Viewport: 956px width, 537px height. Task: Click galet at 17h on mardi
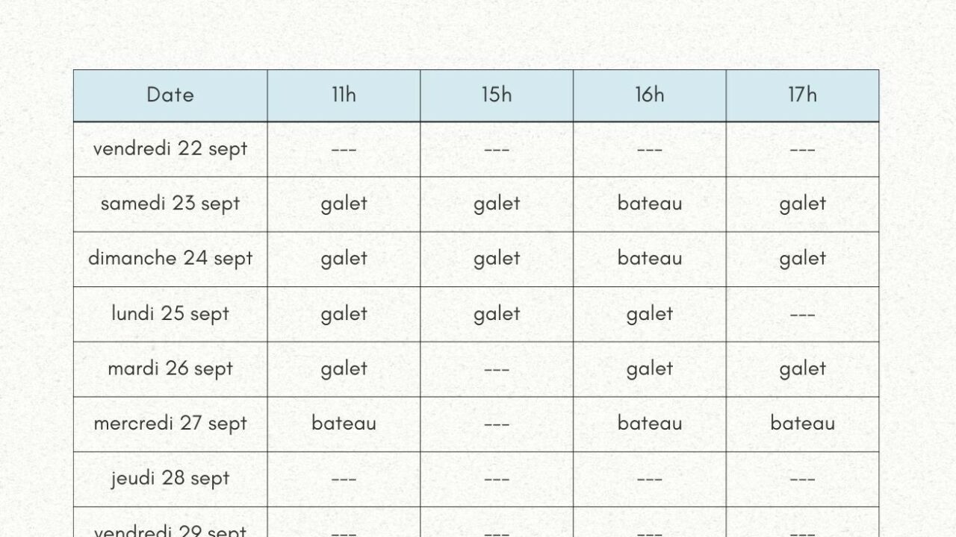802,368
